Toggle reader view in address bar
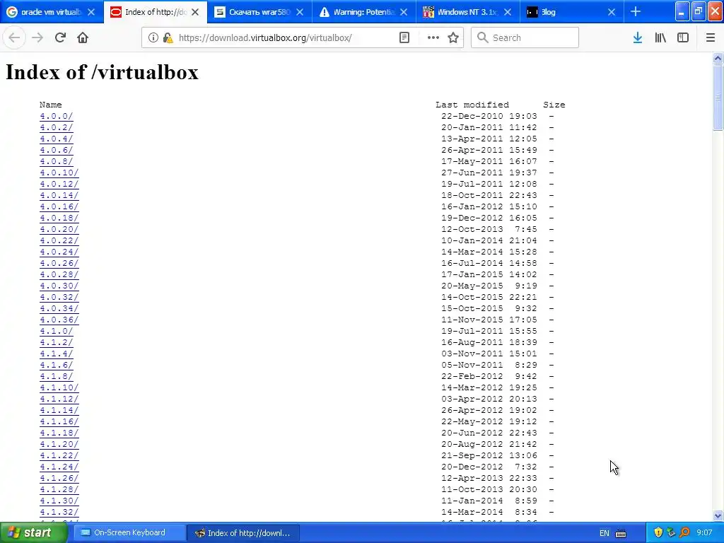The height and width of the screenshot is (543, 724). click(x=404, y=37)
